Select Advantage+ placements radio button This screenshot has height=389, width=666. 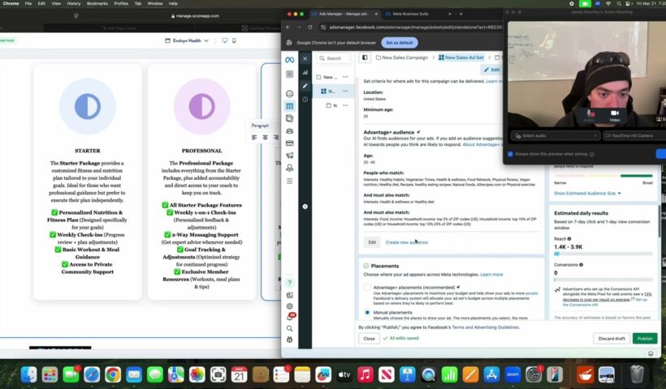[x=368, y=287]
